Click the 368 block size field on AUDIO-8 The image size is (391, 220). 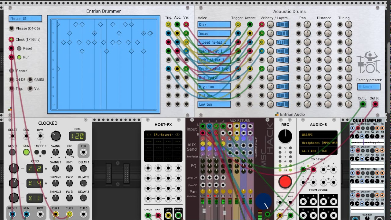[x=327, y=151]
